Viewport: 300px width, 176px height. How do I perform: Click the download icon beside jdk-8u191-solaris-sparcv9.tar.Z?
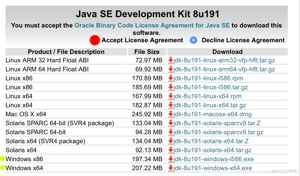pos(170,123)
